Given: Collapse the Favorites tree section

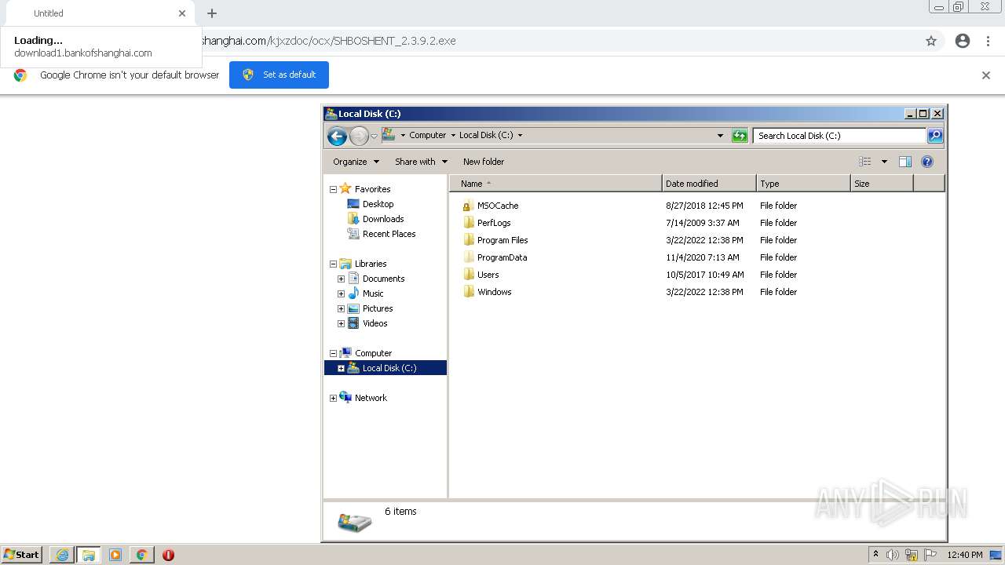Looking at the screenshot, I should tap(333, 189).
